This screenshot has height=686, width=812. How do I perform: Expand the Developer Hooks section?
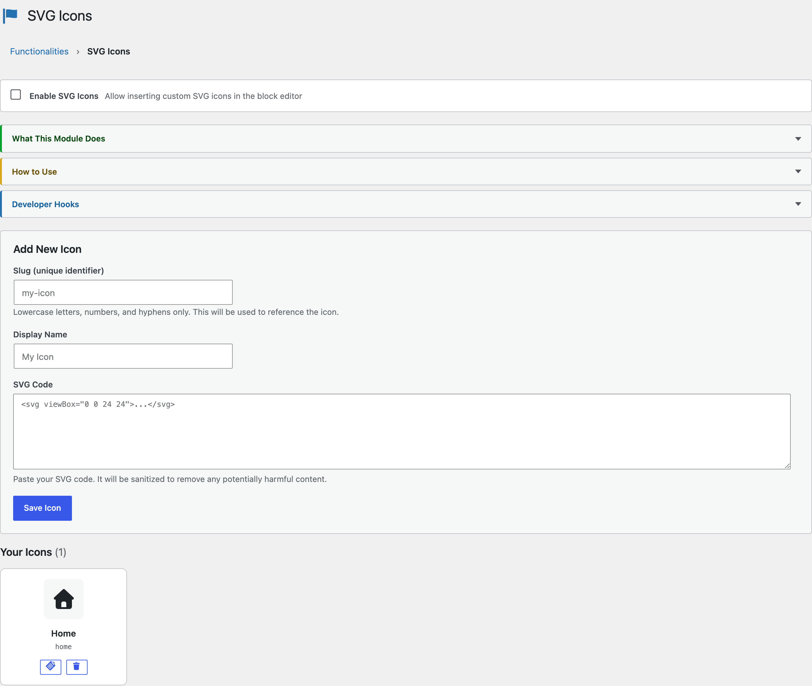[x=406, y=204]
